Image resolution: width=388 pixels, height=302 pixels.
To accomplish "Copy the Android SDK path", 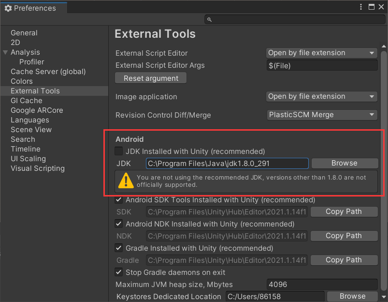I will pyautogui.click(x=344, y=211).
